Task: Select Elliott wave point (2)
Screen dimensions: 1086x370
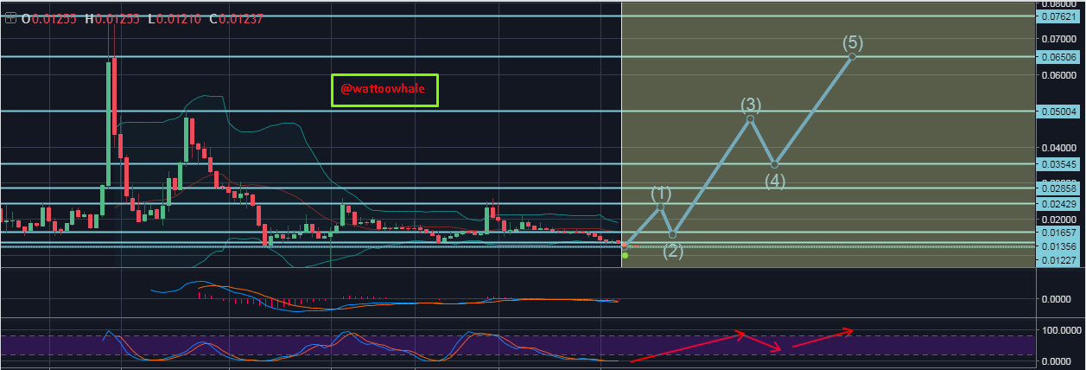Action: pos(673,234)
